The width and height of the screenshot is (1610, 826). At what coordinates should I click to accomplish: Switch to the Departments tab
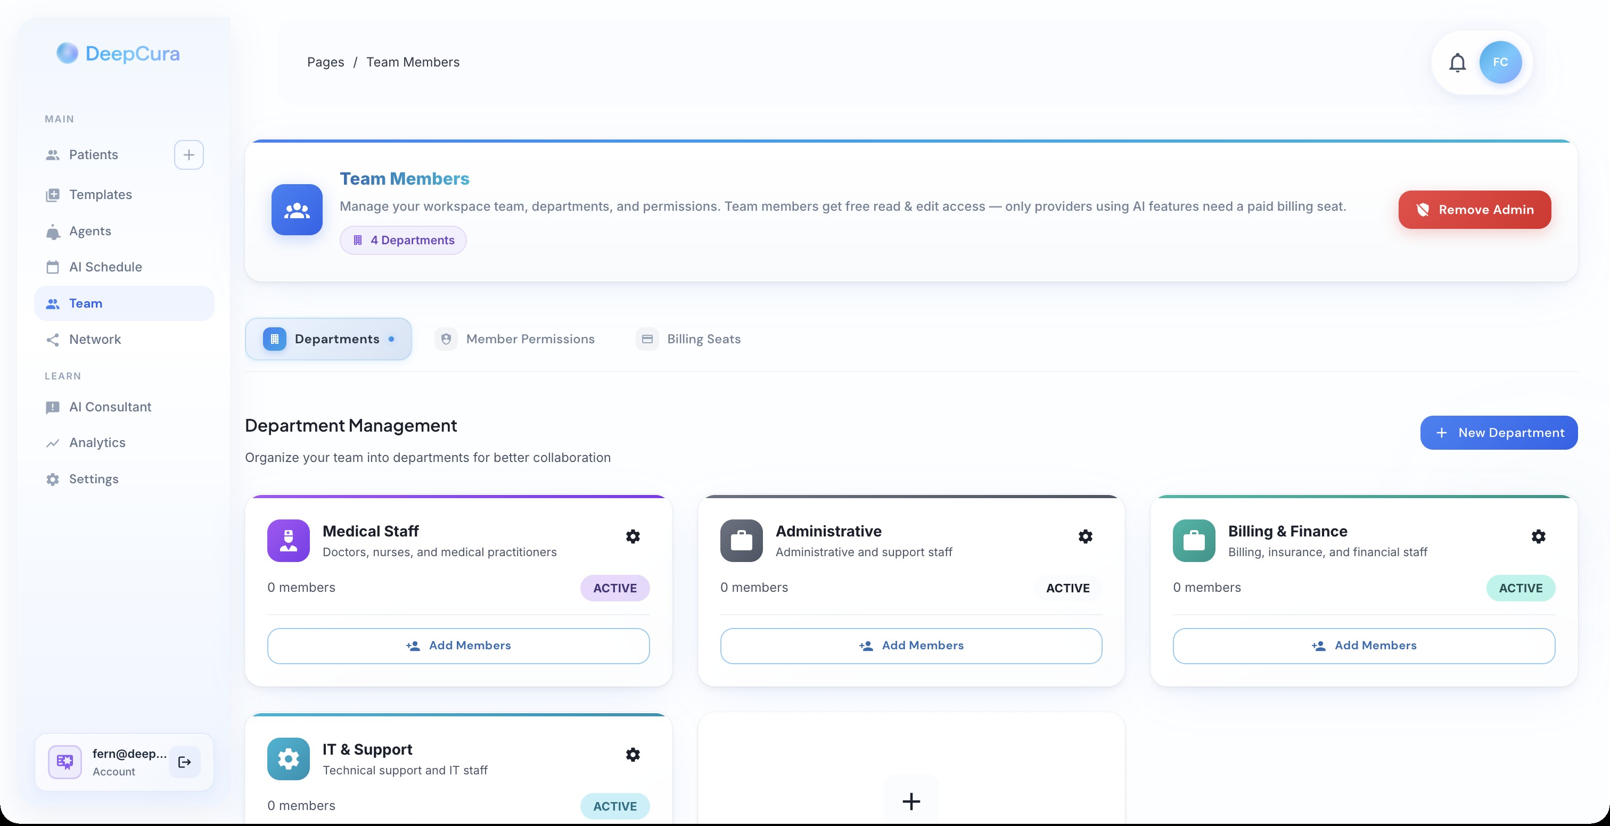coord(328,339)
